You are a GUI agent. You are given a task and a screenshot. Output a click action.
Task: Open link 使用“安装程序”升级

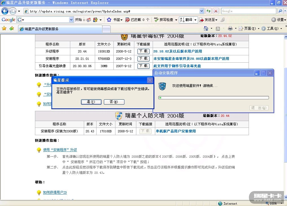(60, 150)
